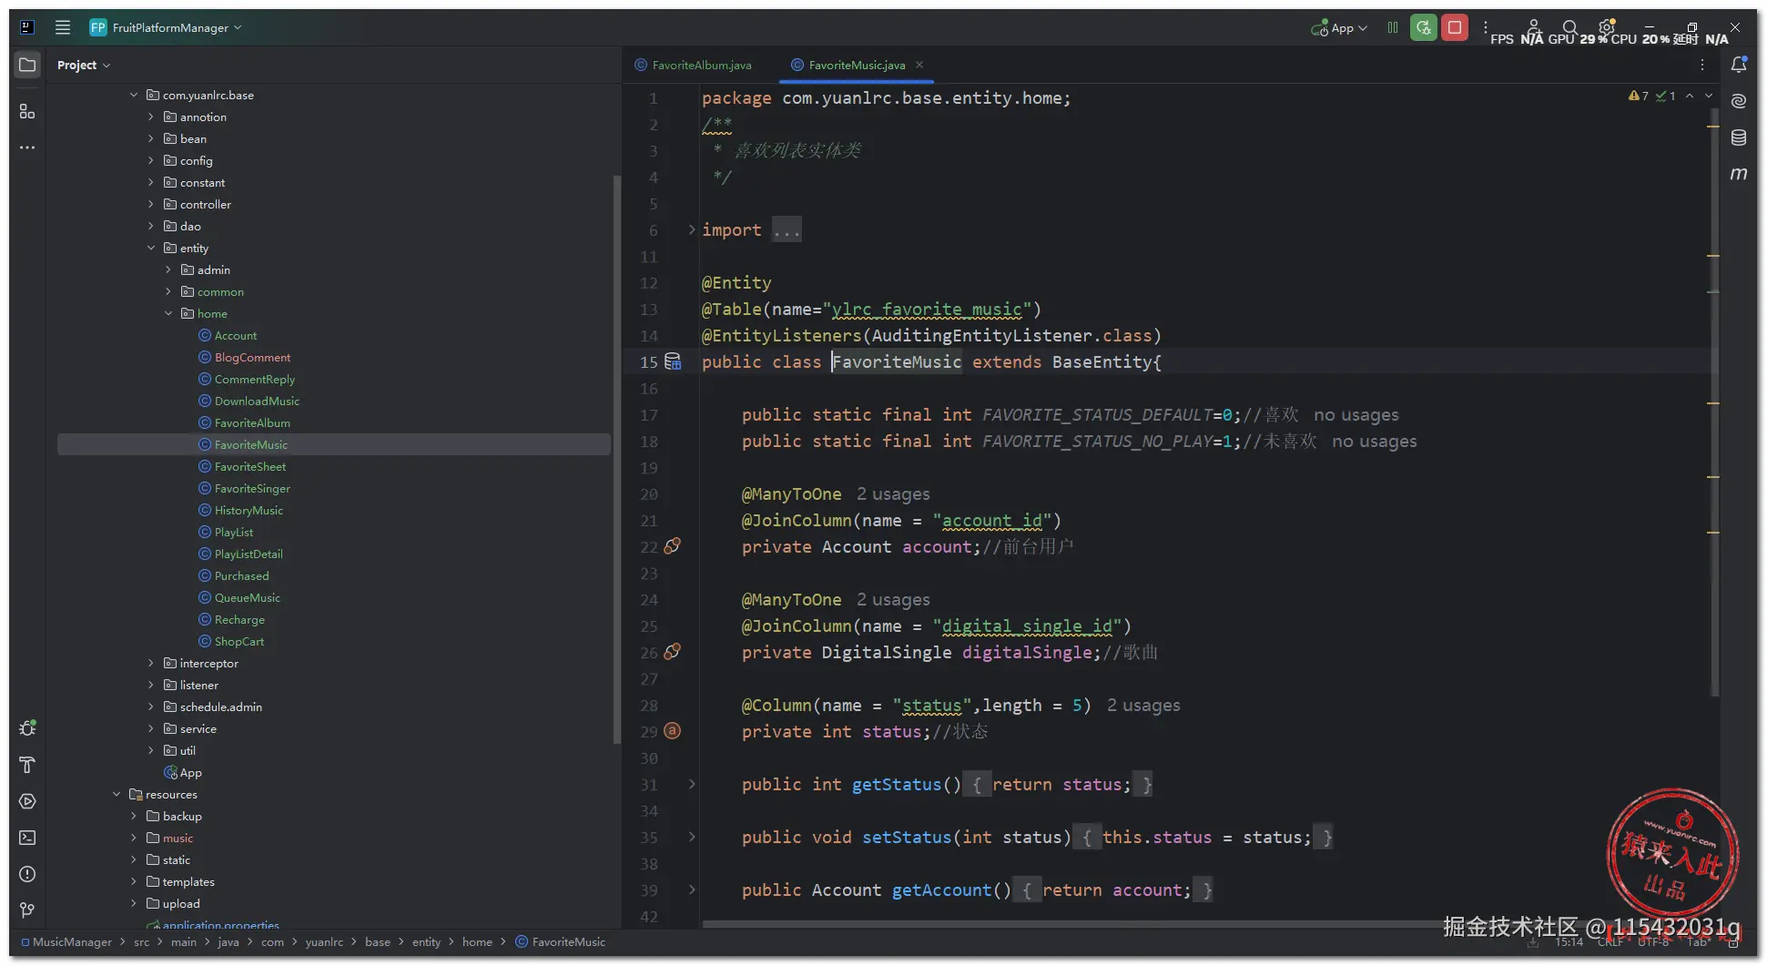The image size is (1767, 966).
Task: Click the relation gutter icon on line 22
Action: tap(673, 546)
